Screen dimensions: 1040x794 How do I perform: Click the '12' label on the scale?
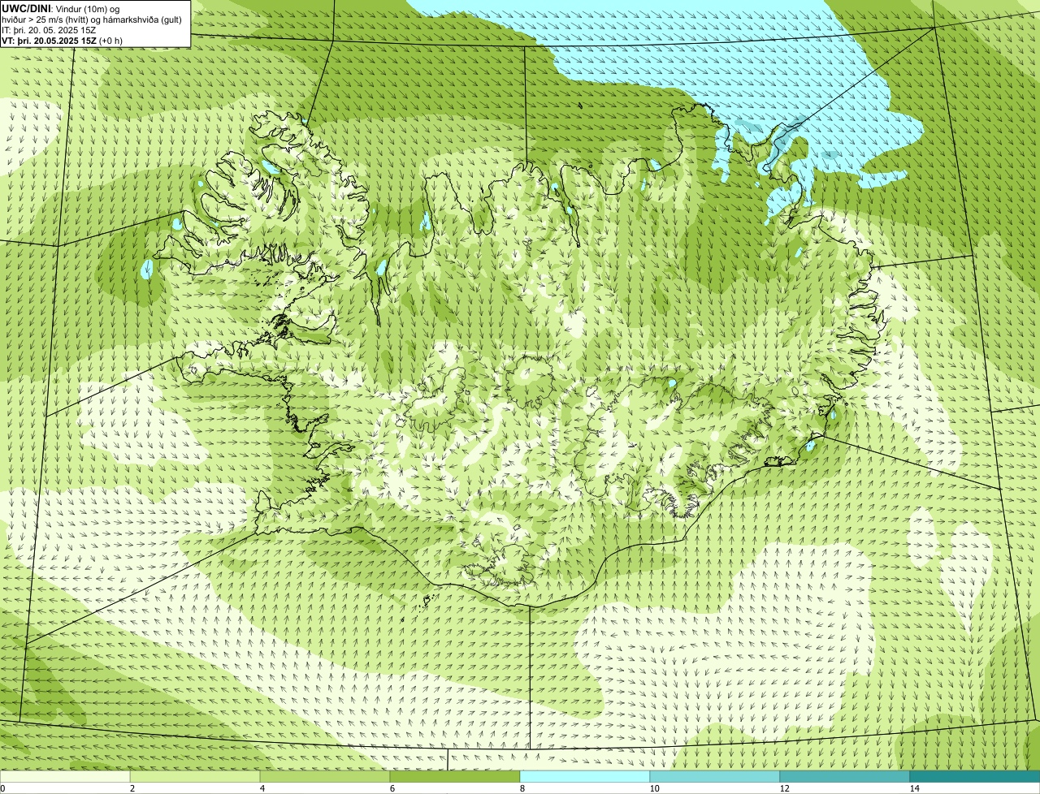(x=784, y=788)
